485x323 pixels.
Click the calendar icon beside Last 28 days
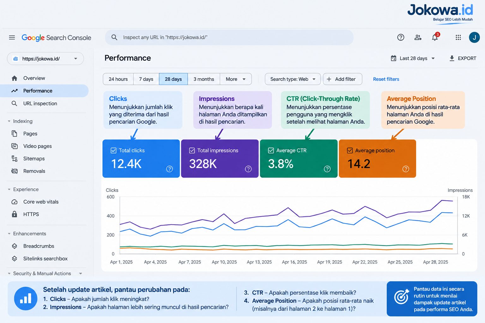point(393,58)
